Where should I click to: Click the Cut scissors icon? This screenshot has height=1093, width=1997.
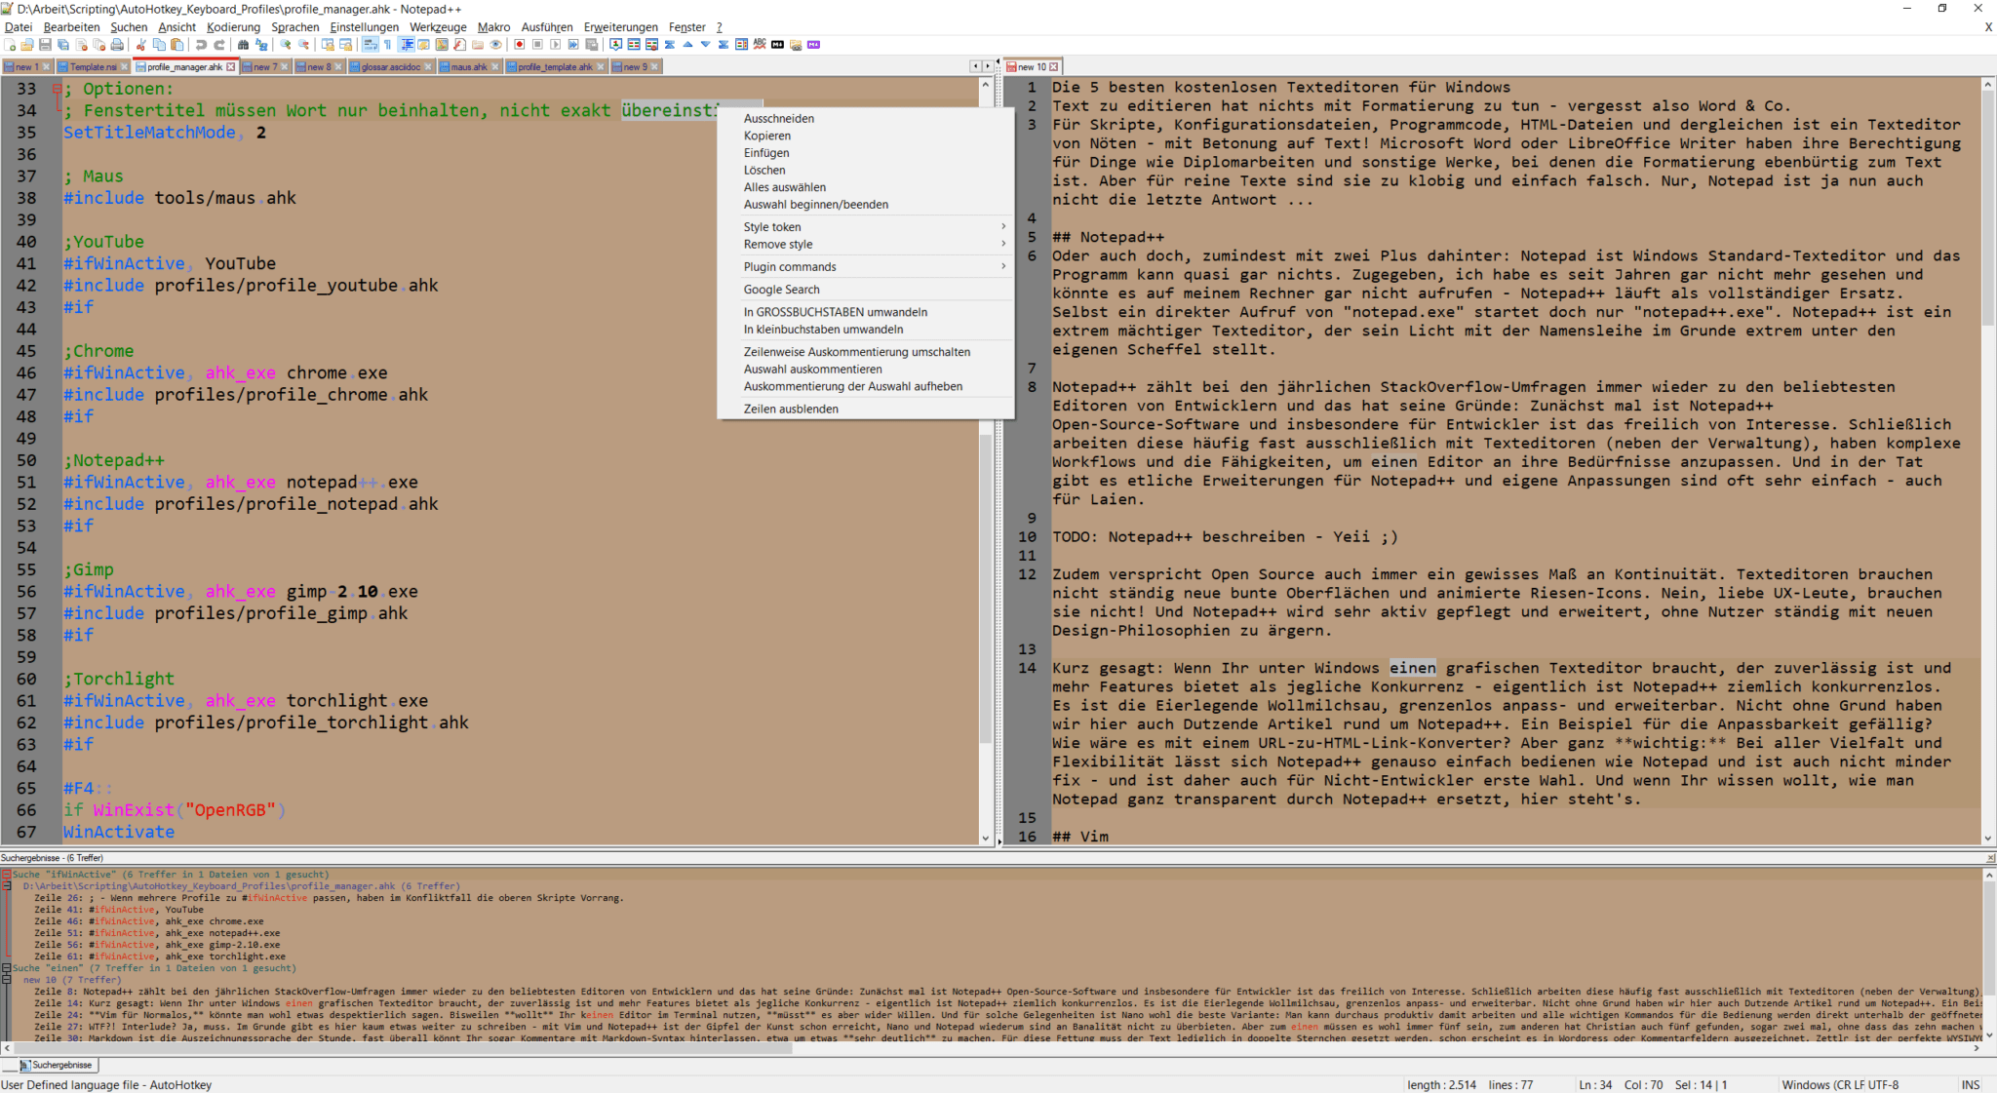coord(140,45)
